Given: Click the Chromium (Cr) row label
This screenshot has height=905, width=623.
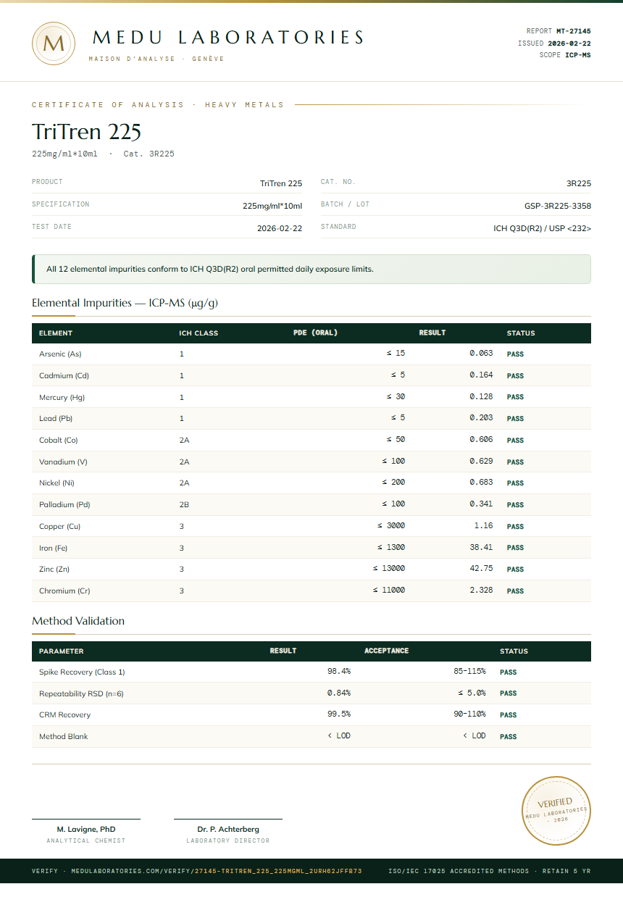Looking at the screenshot, I should [64, 591].
